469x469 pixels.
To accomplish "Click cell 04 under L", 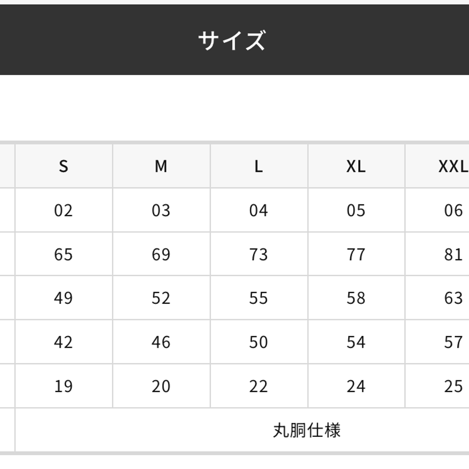I will click(x=259, y=210).
